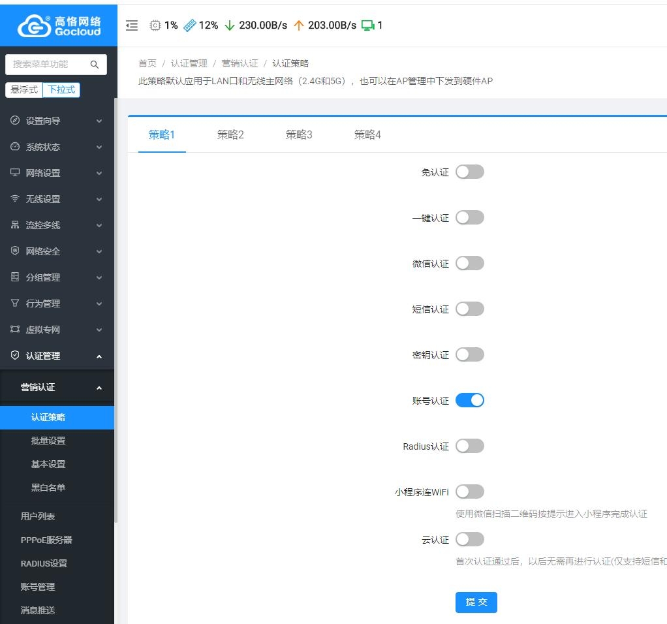667x624 pixels.
Task: Click the 系统状态 gauge icon
Action: coord(15,147)
